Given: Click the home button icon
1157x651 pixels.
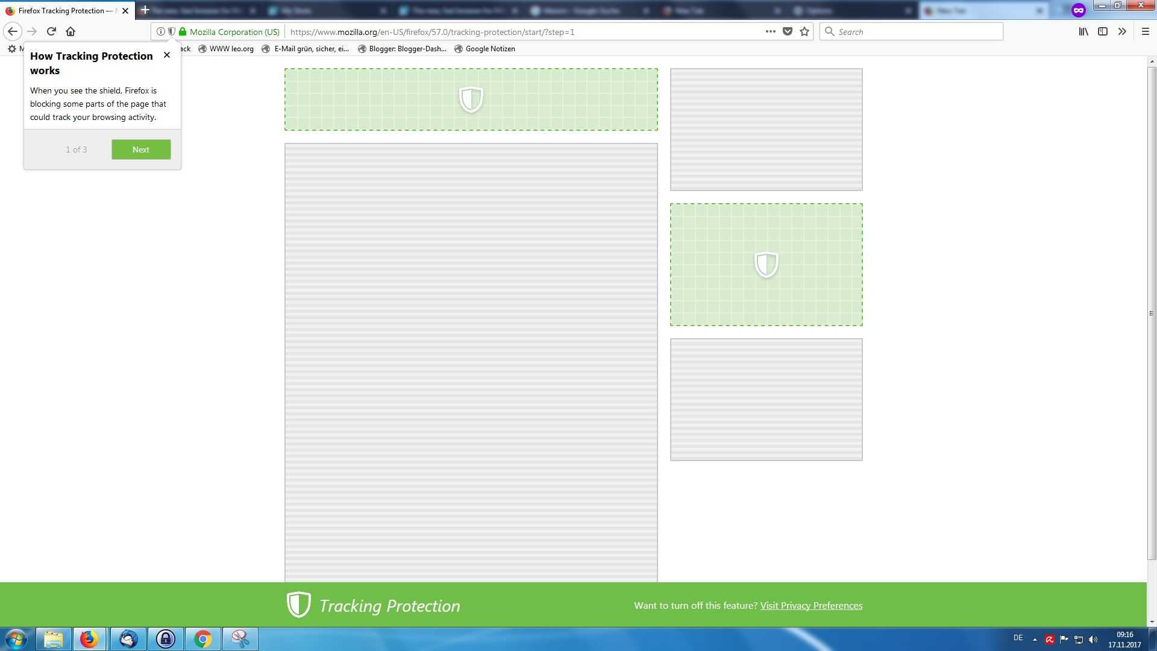Looking at the screenshot, I should point(70,31).
